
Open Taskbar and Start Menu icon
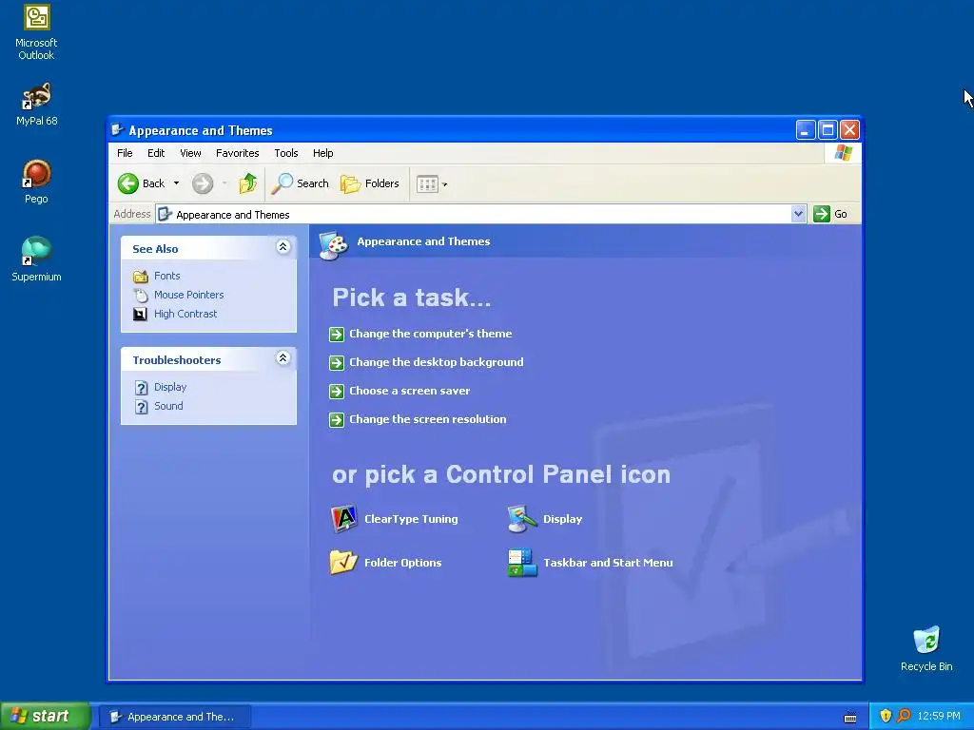point(522,563)
